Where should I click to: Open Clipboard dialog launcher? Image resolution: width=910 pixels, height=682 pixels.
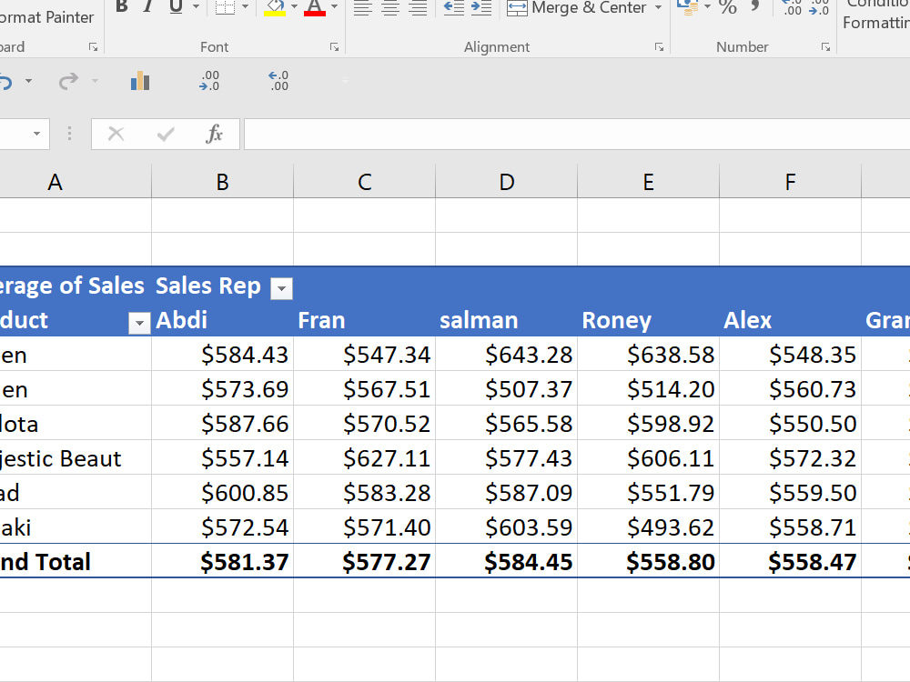coord(94,47)
